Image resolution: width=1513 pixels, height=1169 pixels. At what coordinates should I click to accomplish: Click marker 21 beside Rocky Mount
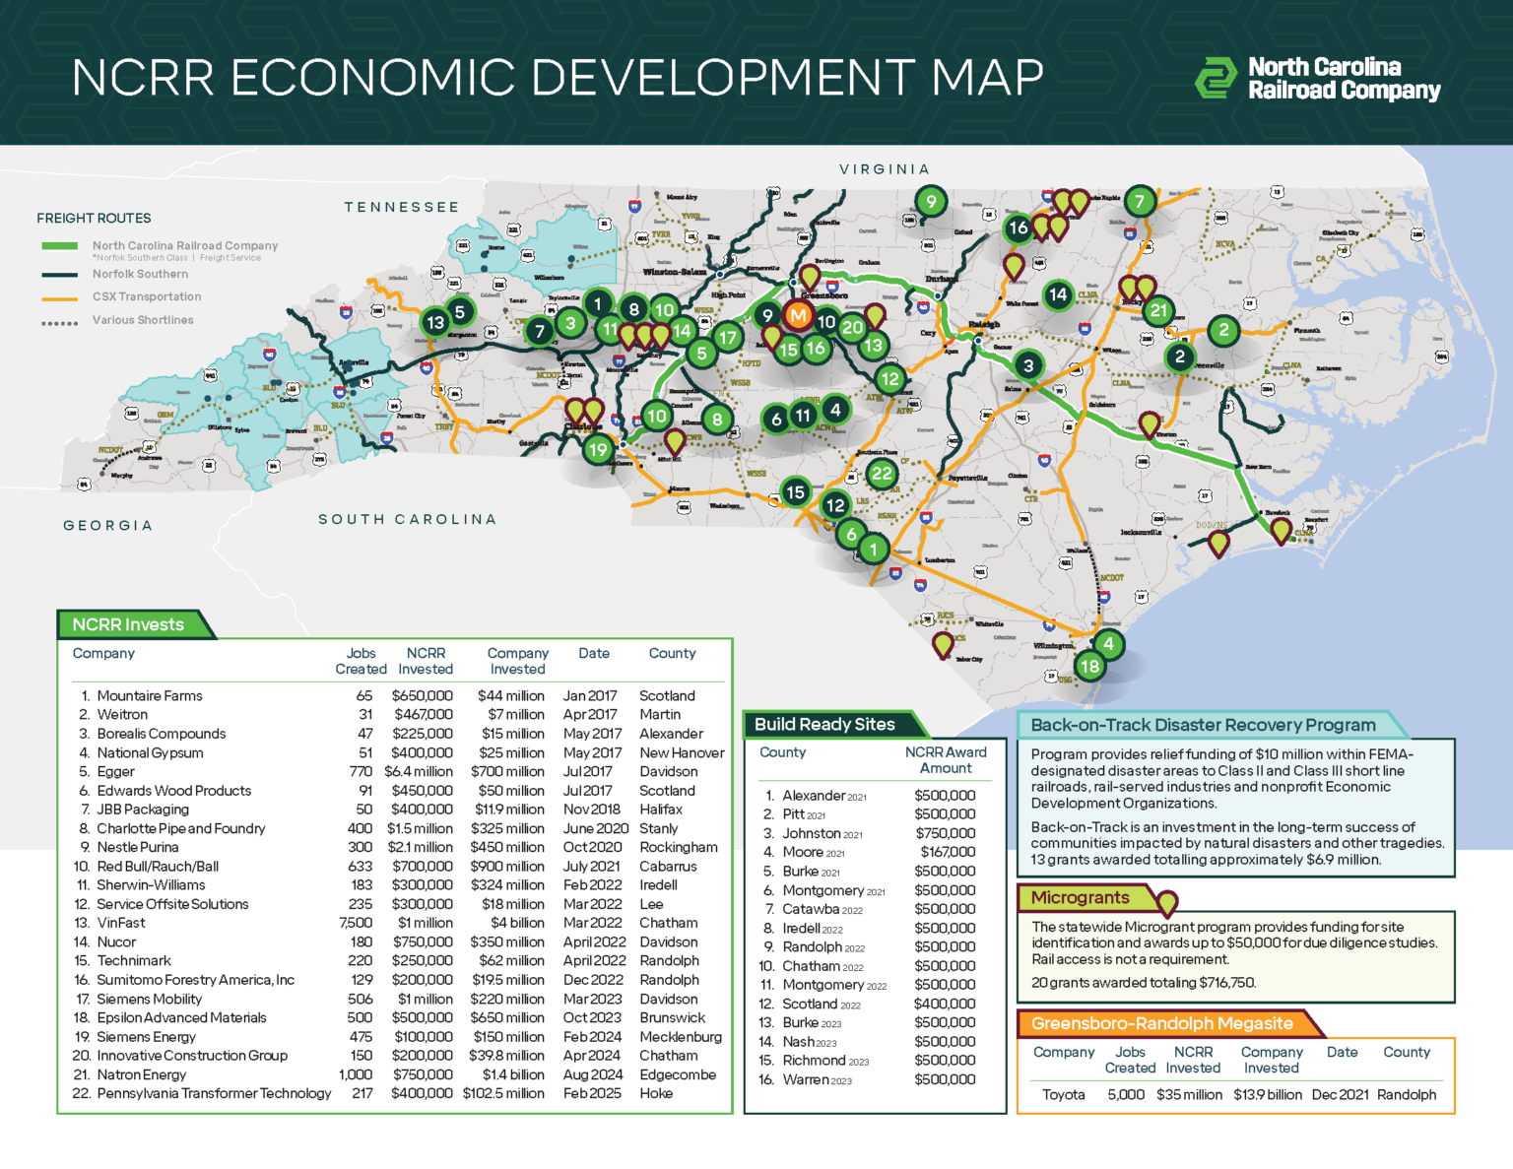[1158, 310]
